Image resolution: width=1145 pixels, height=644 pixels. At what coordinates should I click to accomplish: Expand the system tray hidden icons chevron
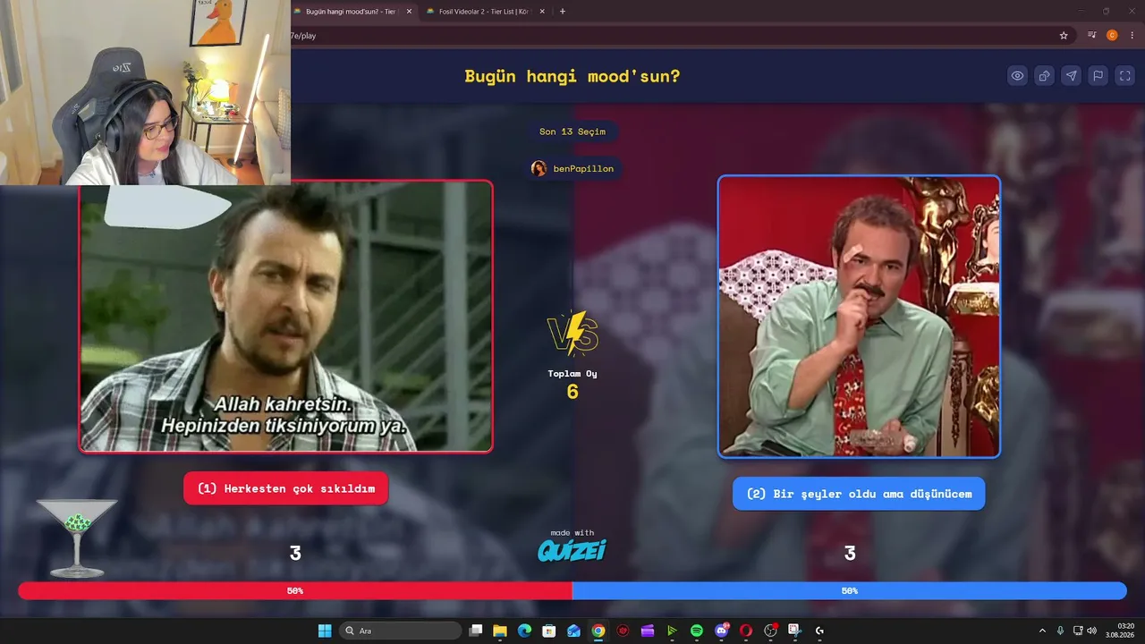pyautogui.click(x=1042, y=631)
